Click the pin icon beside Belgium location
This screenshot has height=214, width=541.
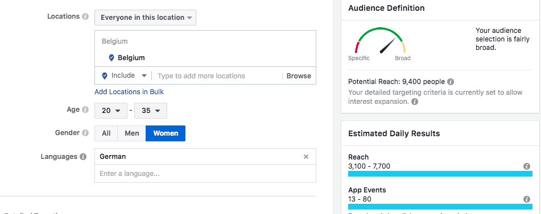pos(111,58)
